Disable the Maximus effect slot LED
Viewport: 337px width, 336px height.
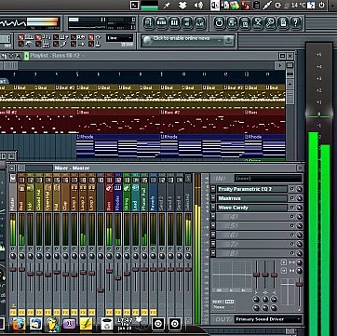(291, 198)
